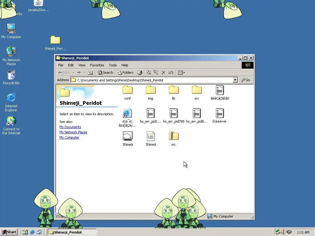Open the Edit menu
The height and width of the screenshot is (236, 315).
[71, 65]
